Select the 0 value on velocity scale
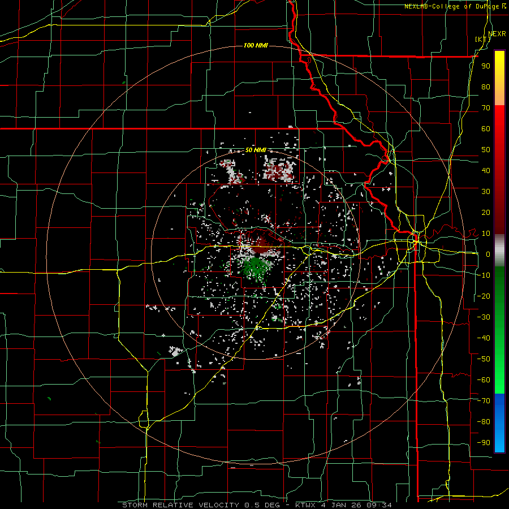Viewport: 509px width, 509px height. (x=488, y=255)
